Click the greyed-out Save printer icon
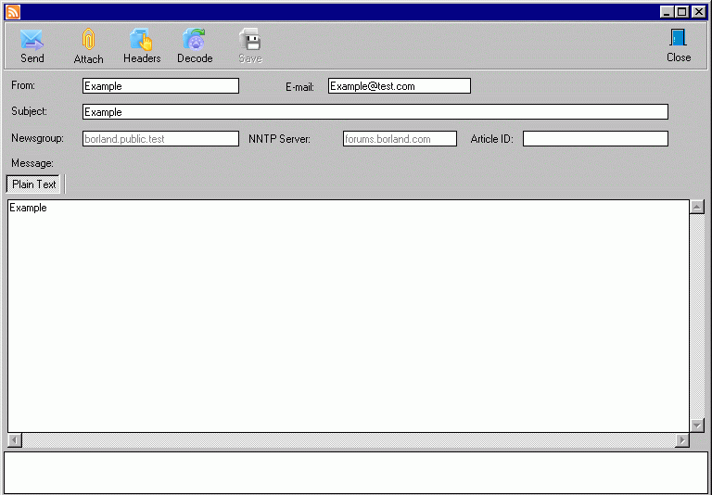The image size is (712, 495). 250,39
